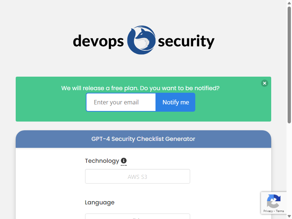Click the free plan notification message text
Screen dimensions: 292x219
[141, 88]
